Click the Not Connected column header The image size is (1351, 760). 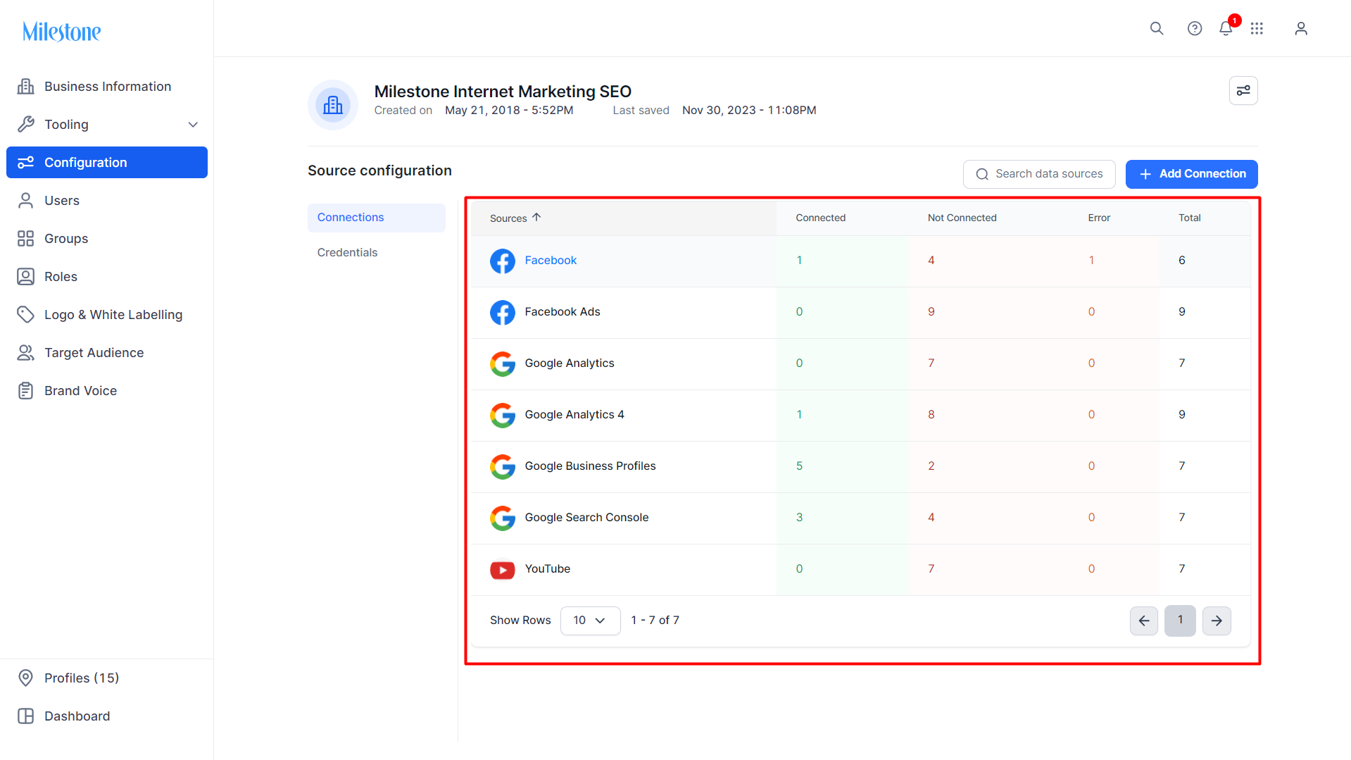pyautogui.click(x=962, y=218)
